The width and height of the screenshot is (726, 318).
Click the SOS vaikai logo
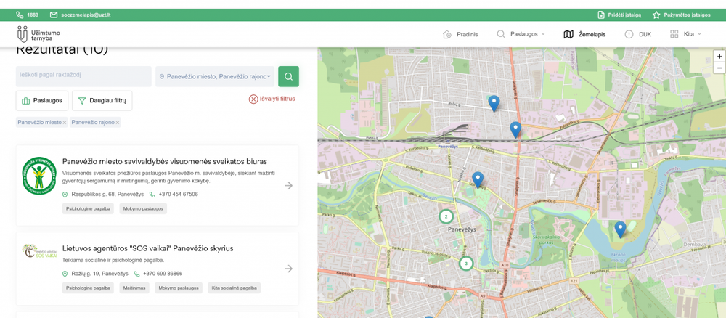pyautogui.click(x=39, y=251)
